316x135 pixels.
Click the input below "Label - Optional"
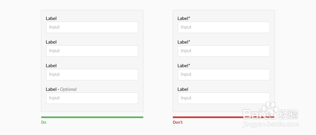point(92,98)
